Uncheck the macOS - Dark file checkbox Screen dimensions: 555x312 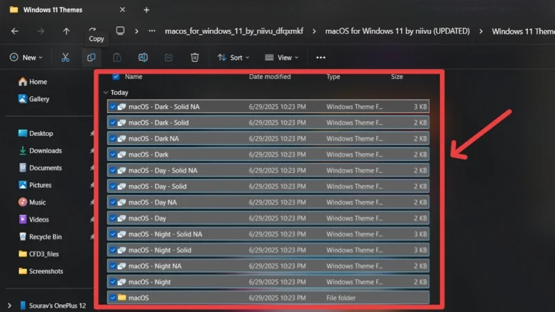point(112,154)
